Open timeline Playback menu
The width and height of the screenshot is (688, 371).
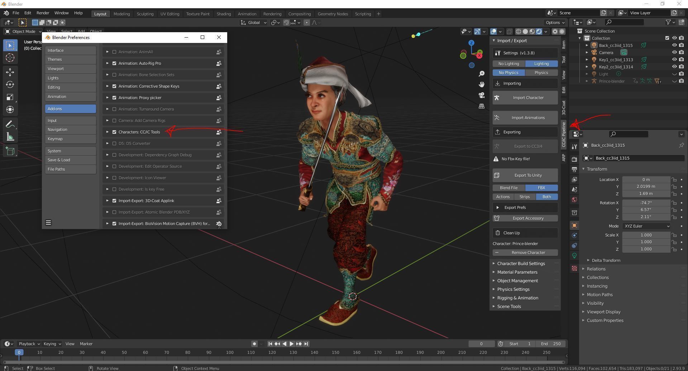29,344
